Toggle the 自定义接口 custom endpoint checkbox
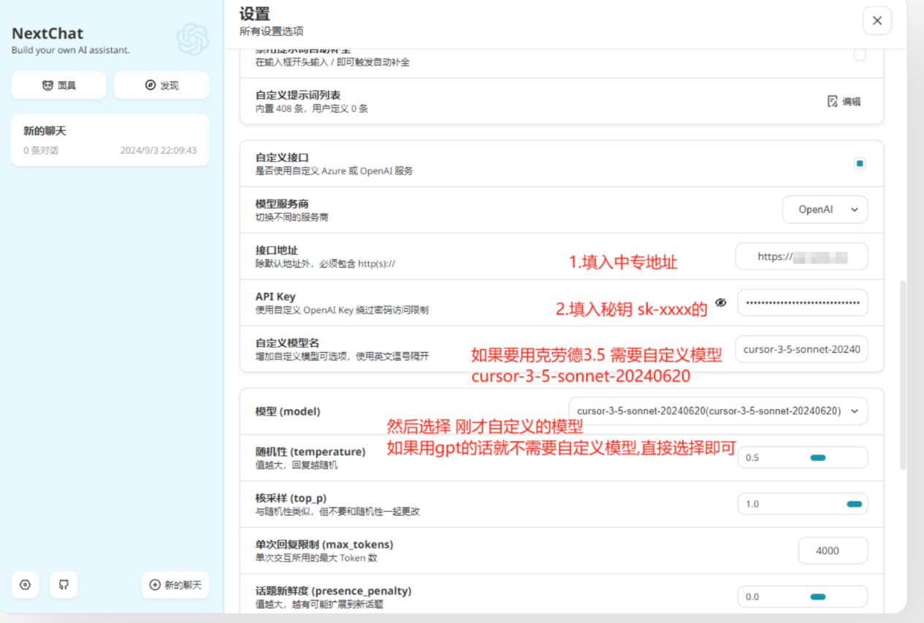This screenshot has width=924, height=623. coord(860,164)
